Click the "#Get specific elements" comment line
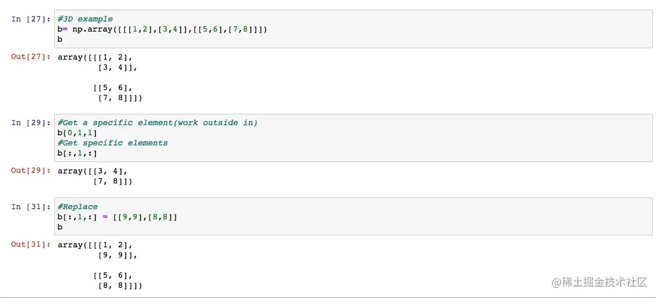This screenshot has height=298, width=657. tap(113, 143)
